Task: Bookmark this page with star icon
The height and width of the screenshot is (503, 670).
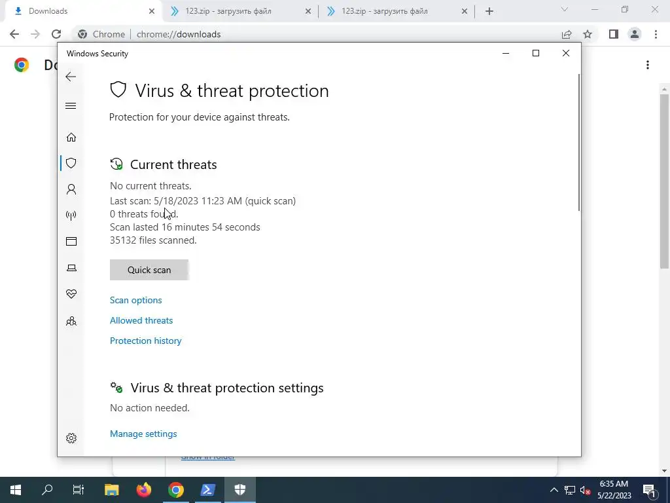Action: (x=588, y=34)
